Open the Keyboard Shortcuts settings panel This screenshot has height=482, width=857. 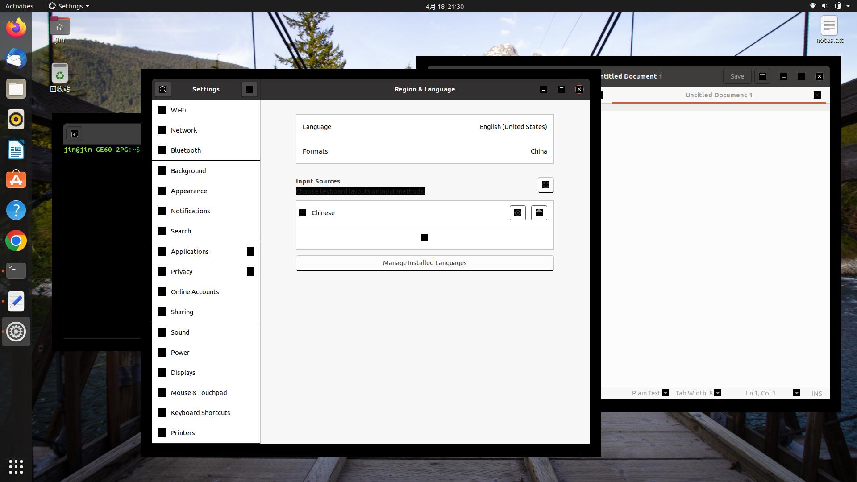click(200, 412)
